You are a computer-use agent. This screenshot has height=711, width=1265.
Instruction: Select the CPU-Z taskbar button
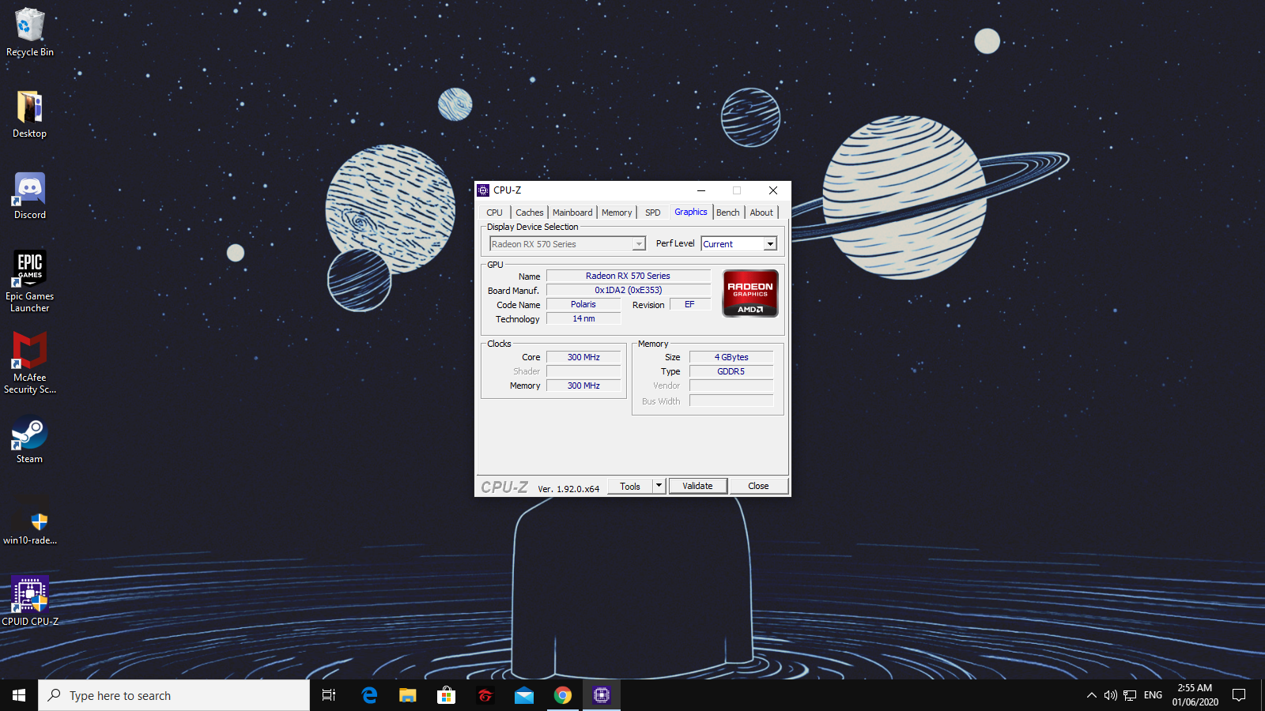[602, 695]
